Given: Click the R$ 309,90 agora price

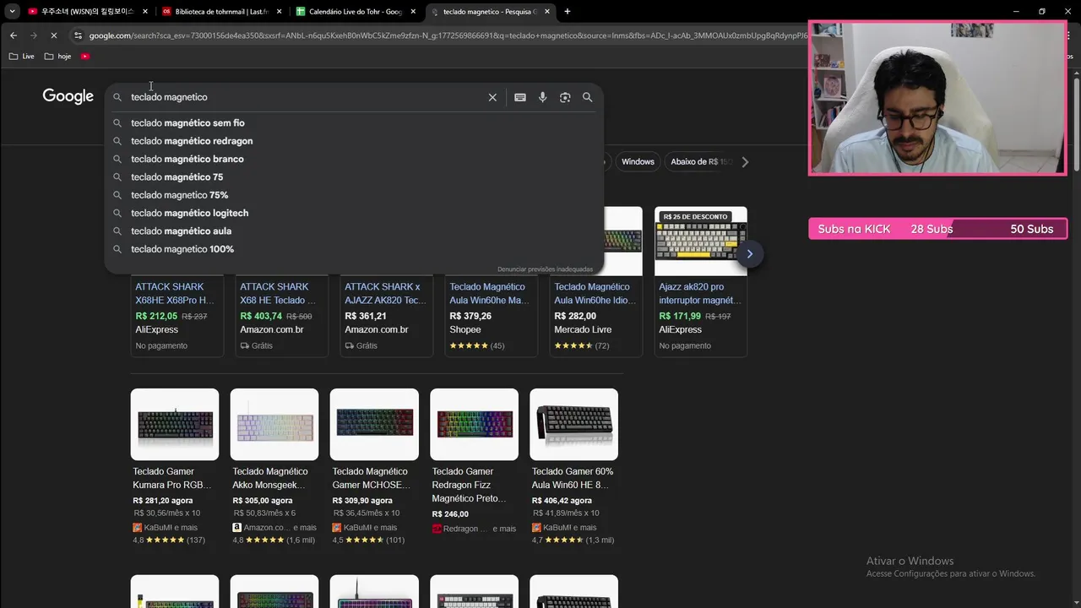Looking at the screenshot, I should [x=362, y=501].
